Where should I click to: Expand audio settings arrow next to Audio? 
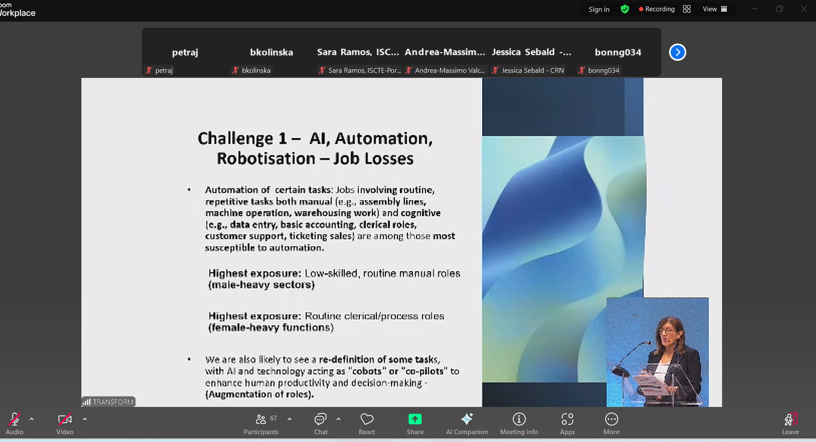pos(32,419)
